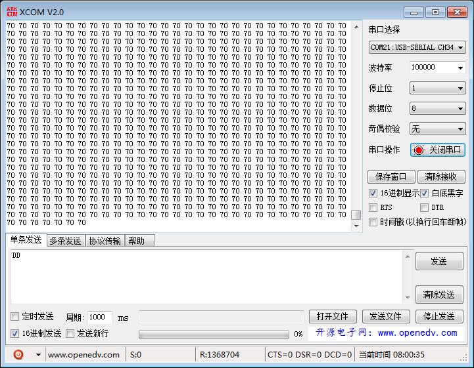Screen dimensions: 474x368
Task: Click www.openedv.com in the status bar
Action: (x=83, y=355)
